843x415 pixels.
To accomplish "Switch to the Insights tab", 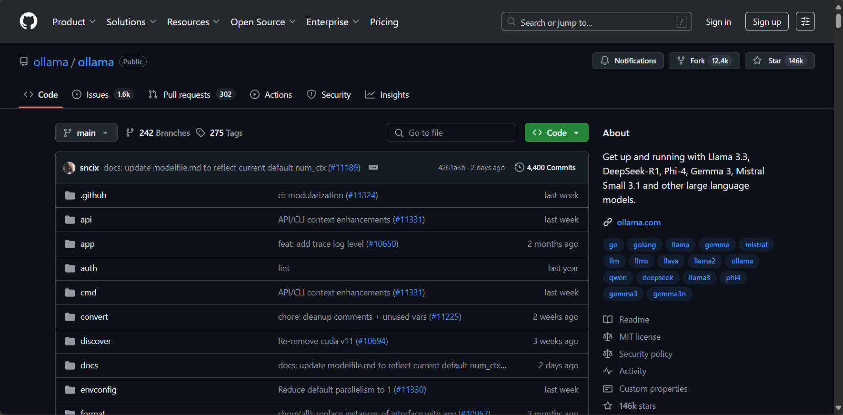I will pyautogui.click(x=387, y=94).
